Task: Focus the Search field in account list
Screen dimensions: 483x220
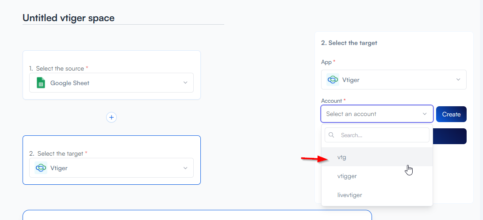Action: [383, 135]
